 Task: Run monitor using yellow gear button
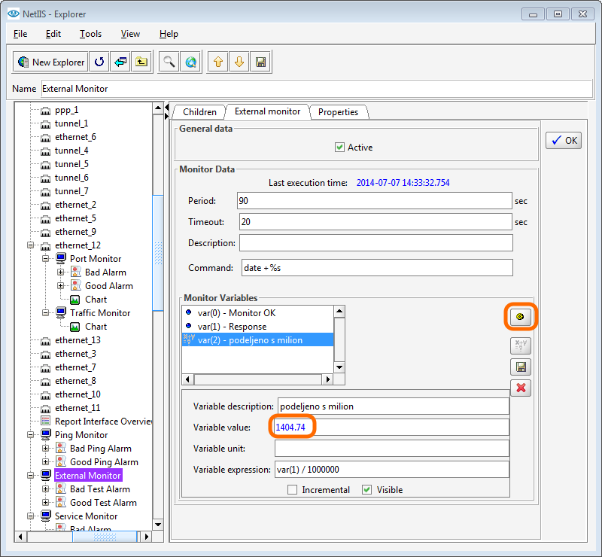point(520,318)
